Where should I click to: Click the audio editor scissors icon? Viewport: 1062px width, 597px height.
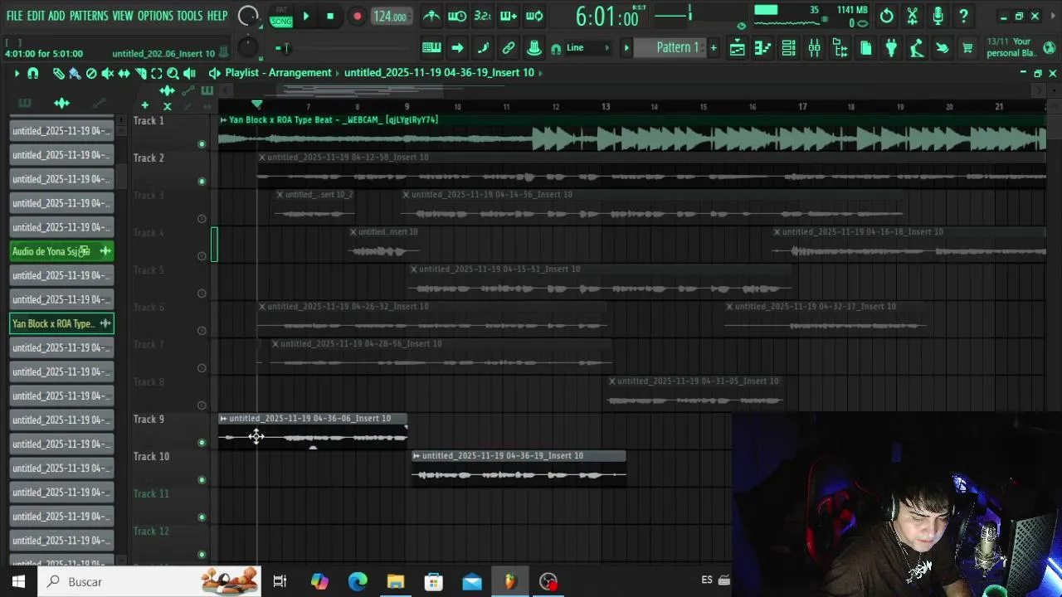pos(913,16)
